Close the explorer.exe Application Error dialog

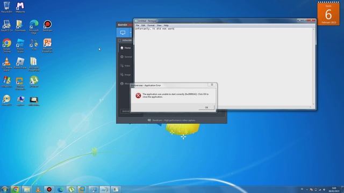[212, 85]
